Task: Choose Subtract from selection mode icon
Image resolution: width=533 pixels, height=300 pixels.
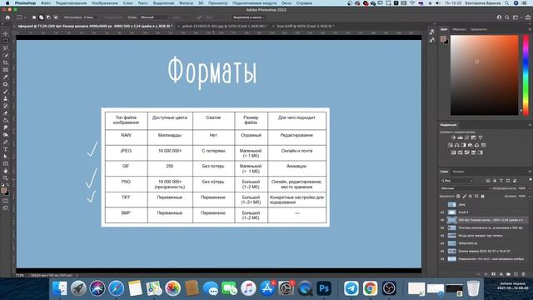Action: (48, 17)
